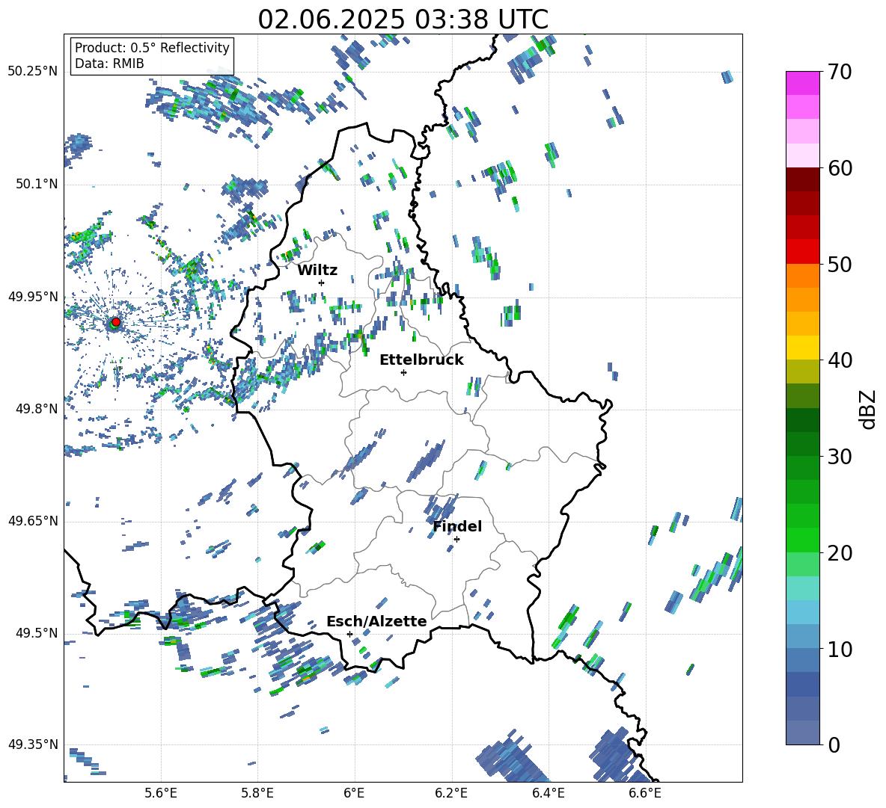Click the 6.4°E longitude label
The height and width of the screenshot is (808, 886).
(548, 793)
